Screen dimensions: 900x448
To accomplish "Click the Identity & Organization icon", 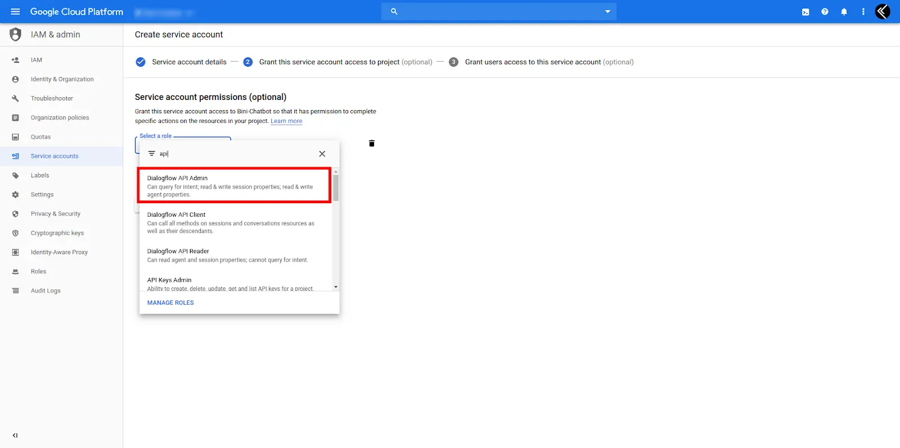I will click(x=15, y=79).
